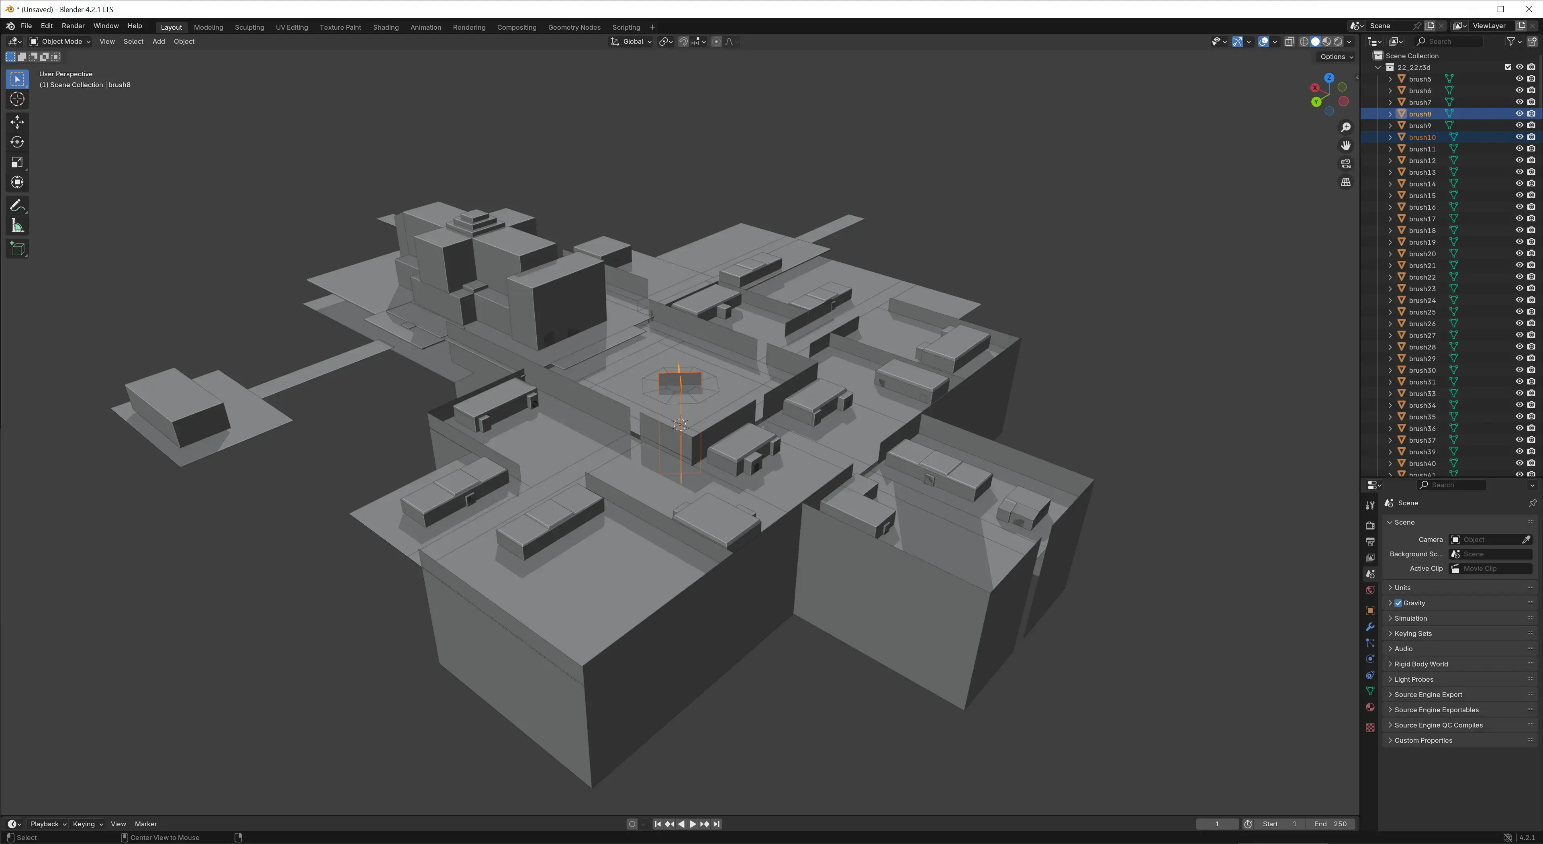Open the World properties tab
This screenshot has height=844, width=1543.
pyautogui.click(x=1370, y=590)
